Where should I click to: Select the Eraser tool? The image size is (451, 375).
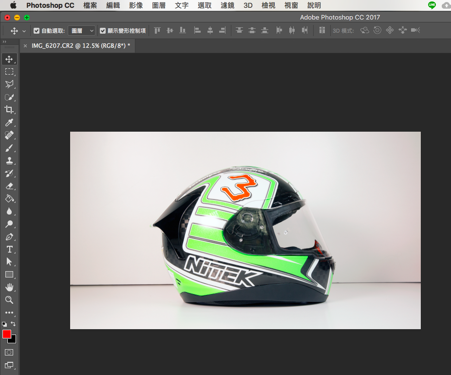(9, 186)
